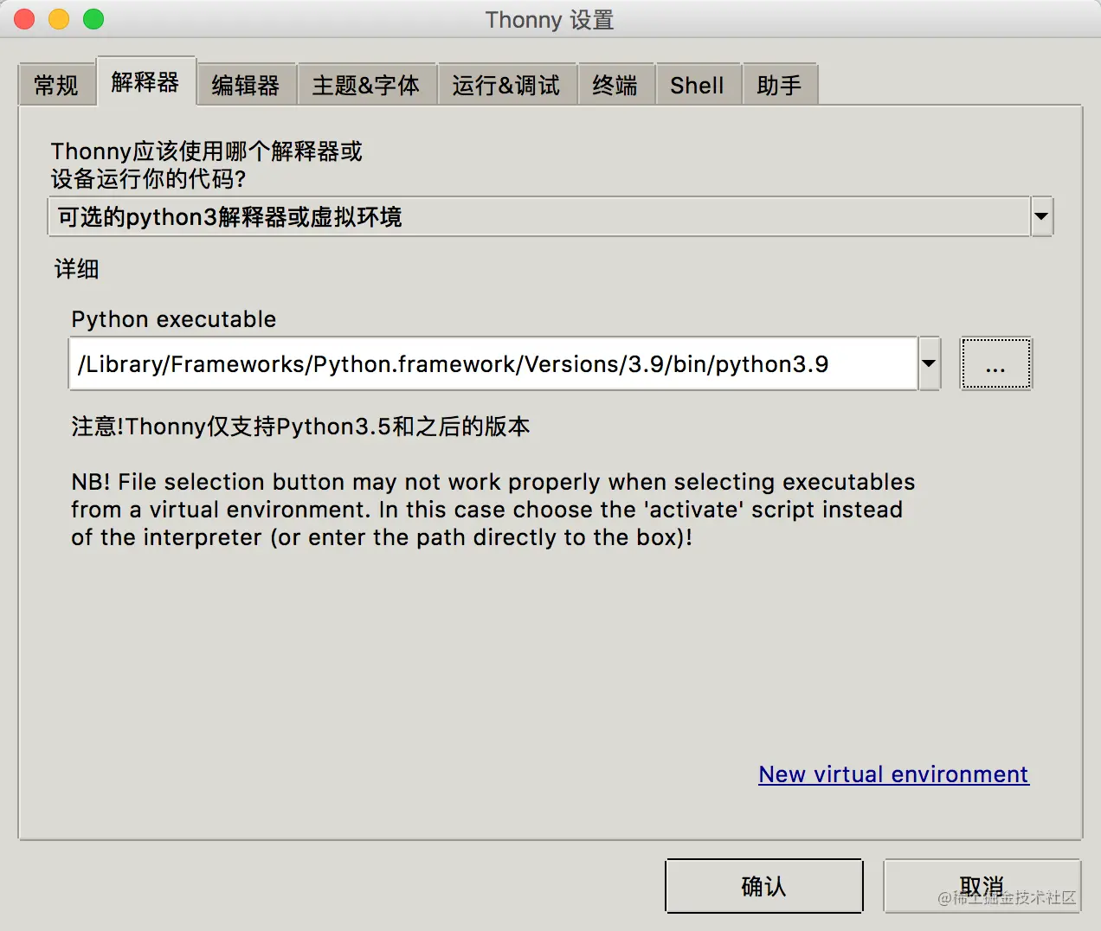Follow the New virtual environment link
Viewport: 1101px width, 931px height.
[893, 774]
